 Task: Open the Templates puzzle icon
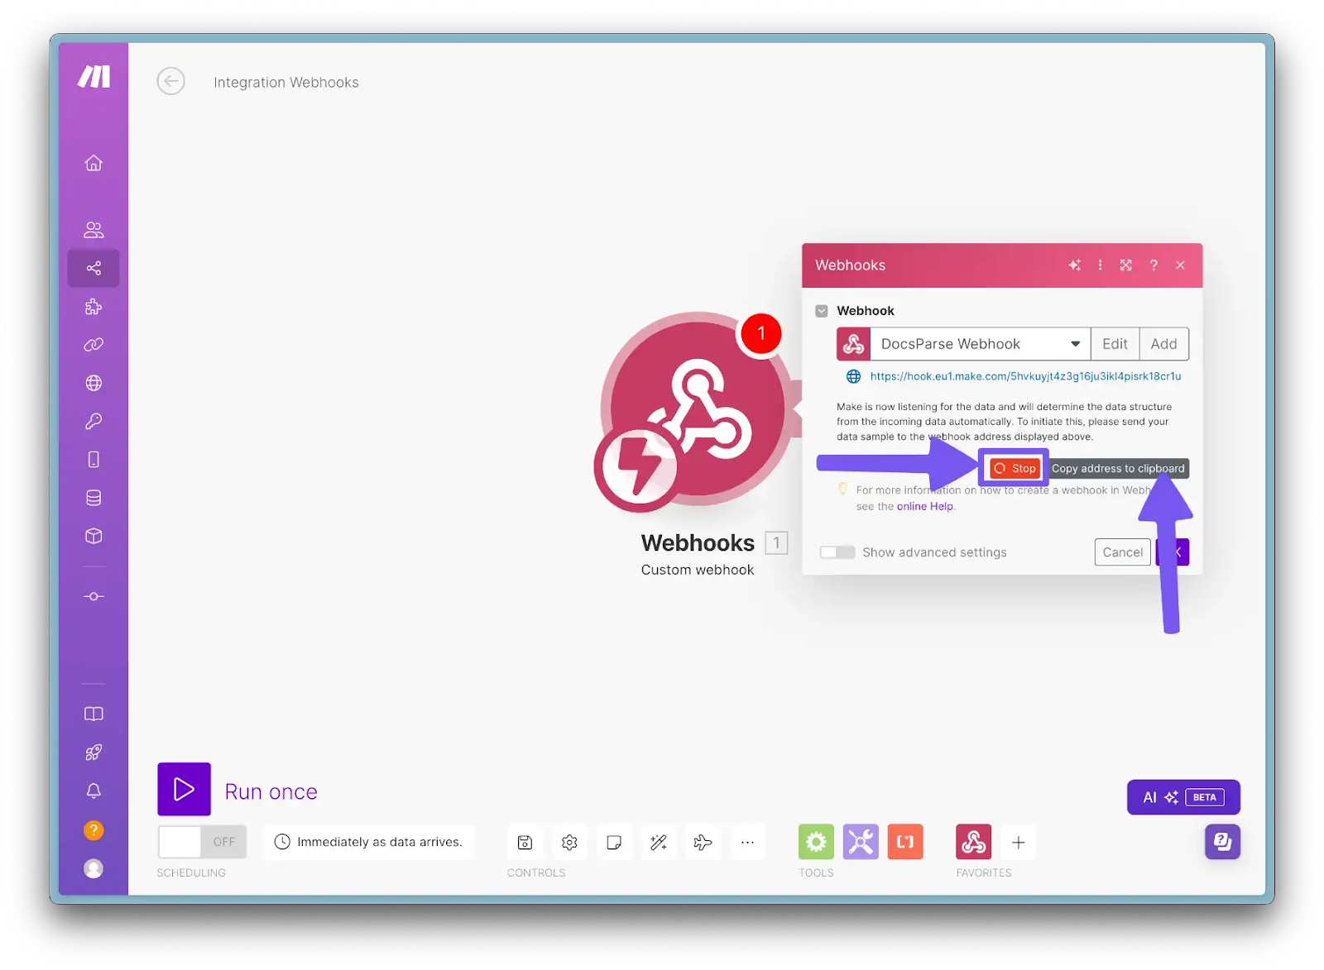click(94, 307)
